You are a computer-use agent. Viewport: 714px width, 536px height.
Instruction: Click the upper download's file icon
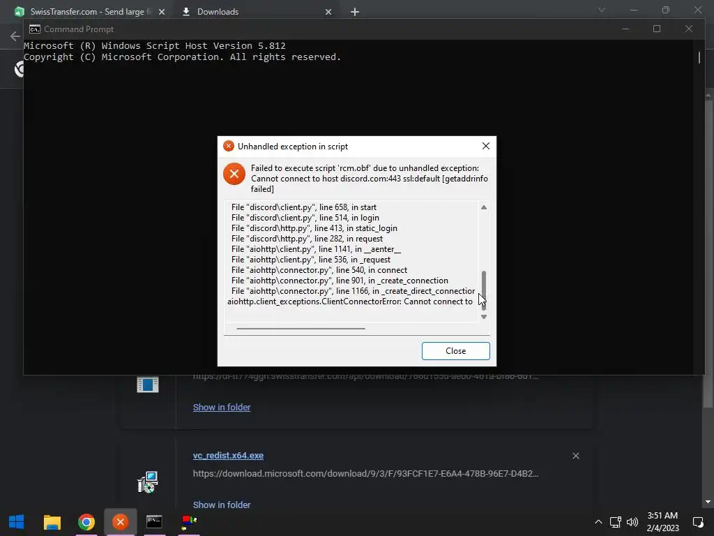(148, 385)
